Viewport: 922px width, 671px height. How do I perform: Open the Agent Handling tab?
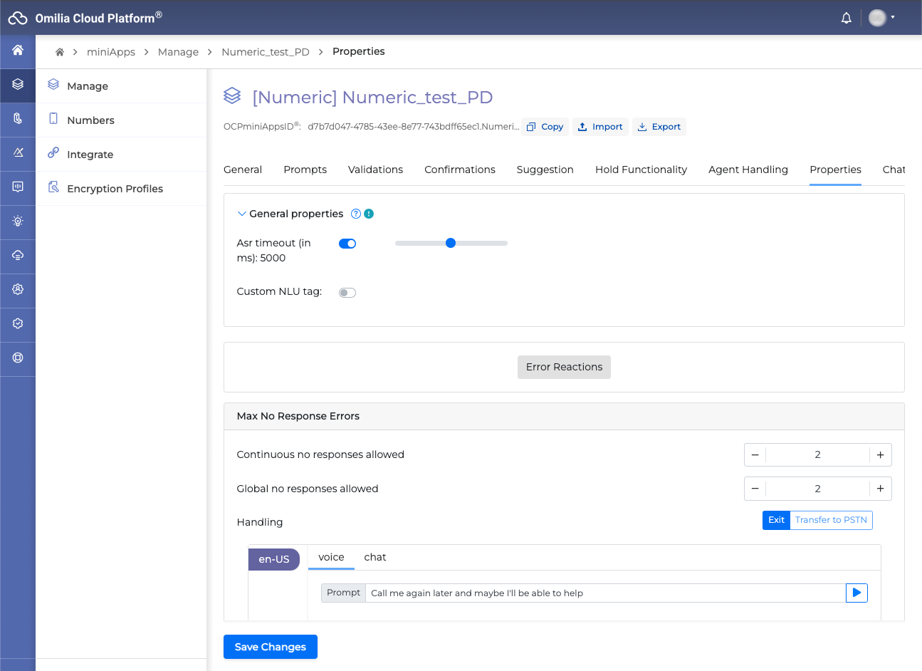(x=748, y=170)
